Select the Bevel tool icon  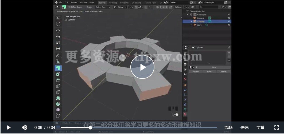tap(58, 80)
